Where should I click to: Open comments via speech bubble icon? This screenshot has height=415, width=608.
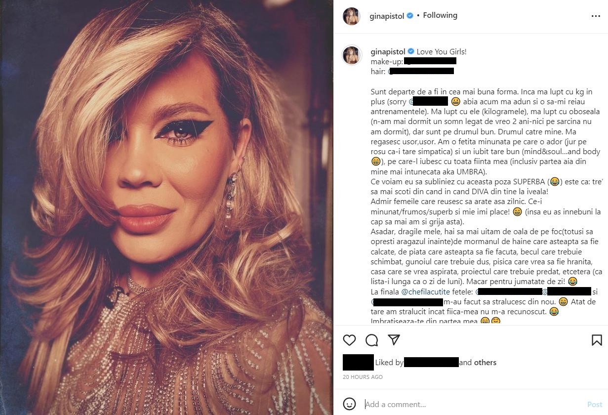(371, 340)
